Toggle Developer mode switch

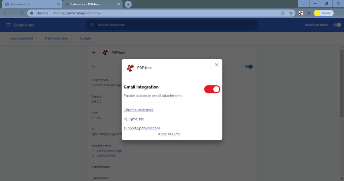(337, 25)
